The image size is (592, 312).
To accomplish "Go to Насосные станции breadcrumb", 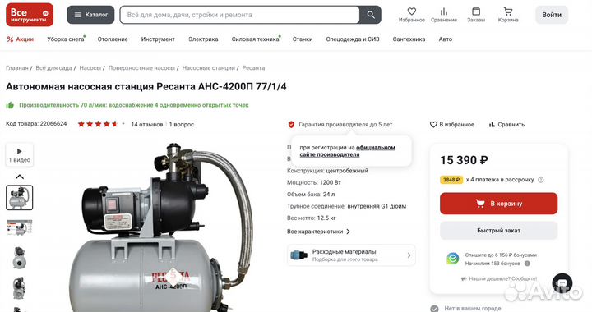I will pos(208,68).
